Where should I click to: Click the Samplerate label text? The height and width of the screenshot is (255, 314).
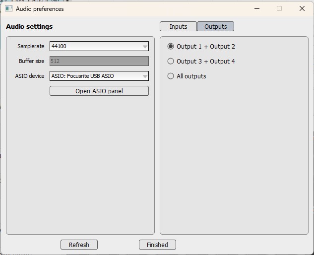[31, 47]
